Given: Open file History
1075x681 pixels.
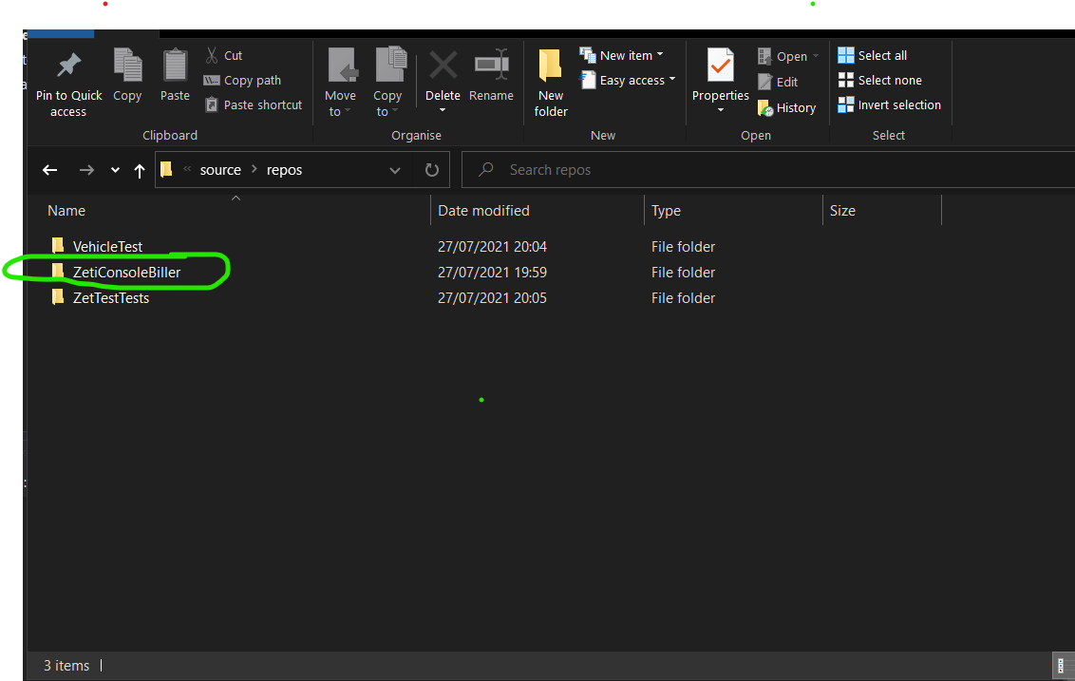Looking at the screenshot, I should pyautogui.click(x=786, y=107).
